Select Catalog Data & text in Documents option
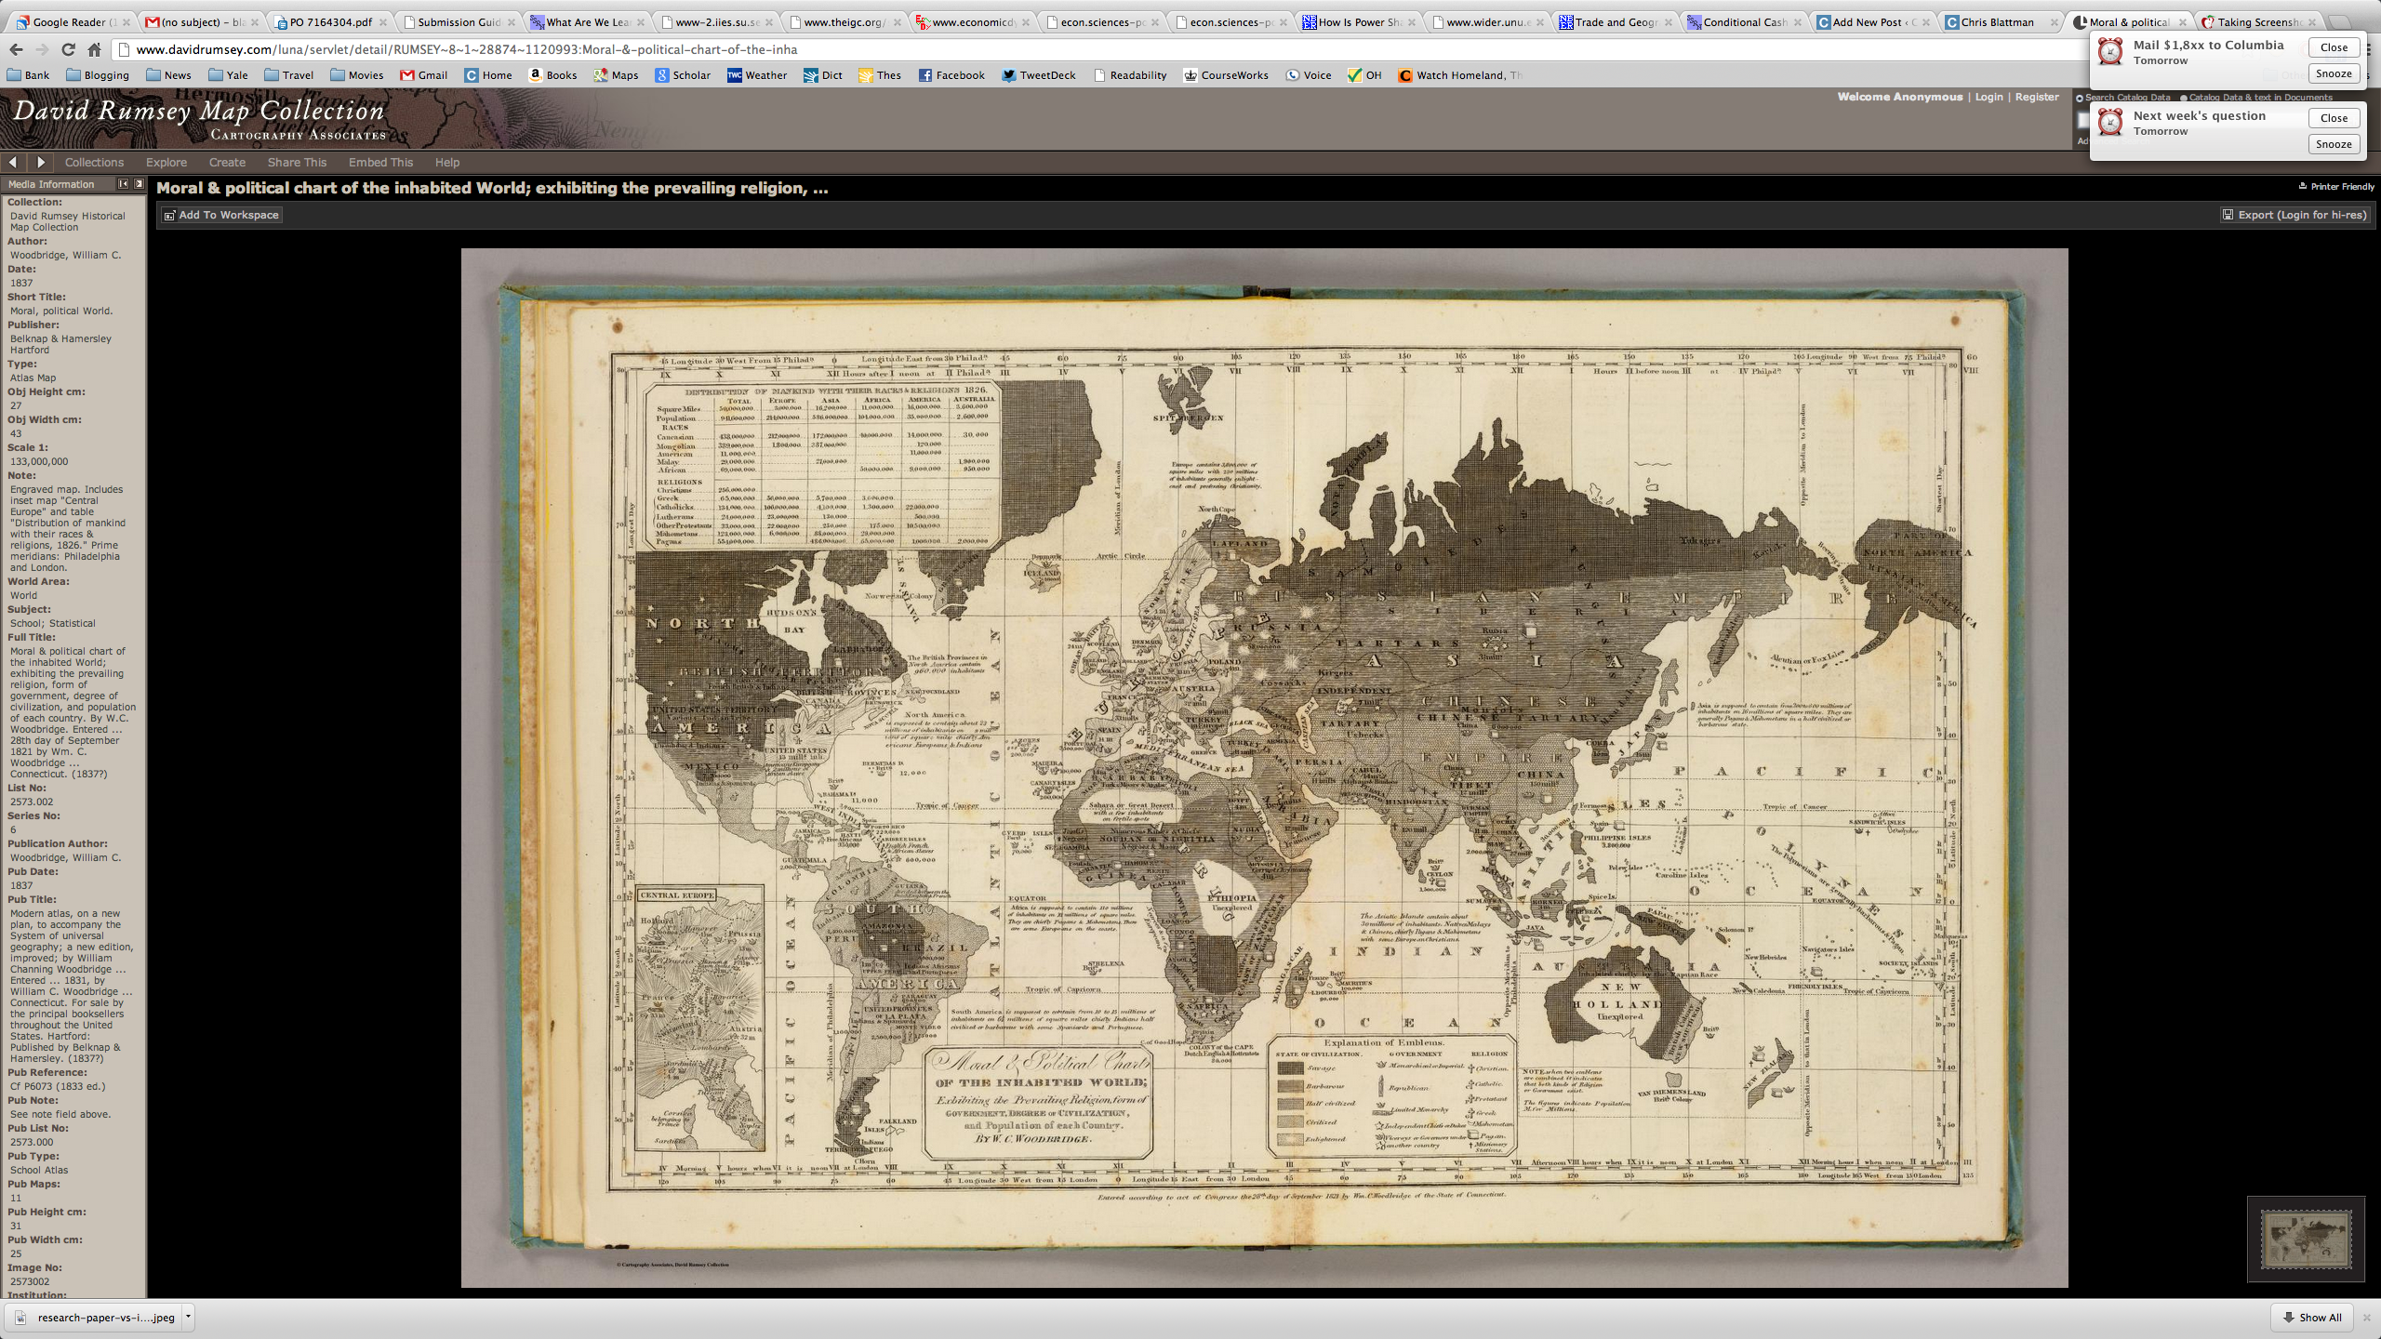 point(2184,98)
